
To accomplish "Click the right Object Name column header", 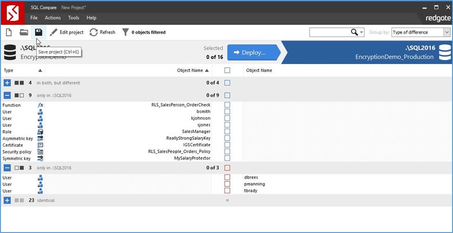I will point(259,70).
